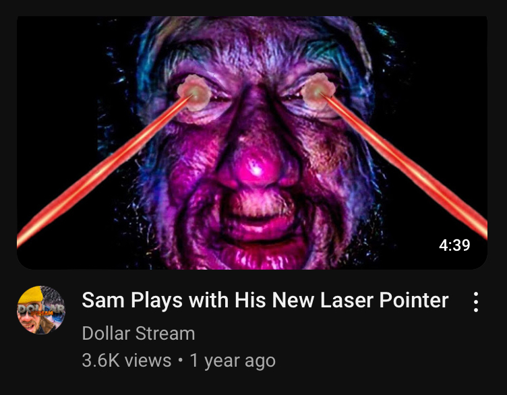Click the word 'Stream' in channel name
Viewport: 507px width, 395px height.
pos(165,333)
